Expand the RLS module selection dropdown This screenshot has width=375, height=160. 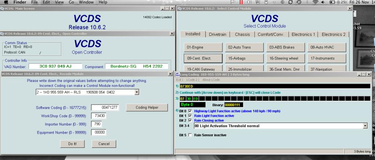coord(136,92)
